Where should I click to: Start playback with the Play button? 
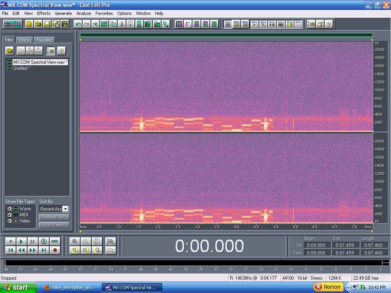[x=21, y=241]
